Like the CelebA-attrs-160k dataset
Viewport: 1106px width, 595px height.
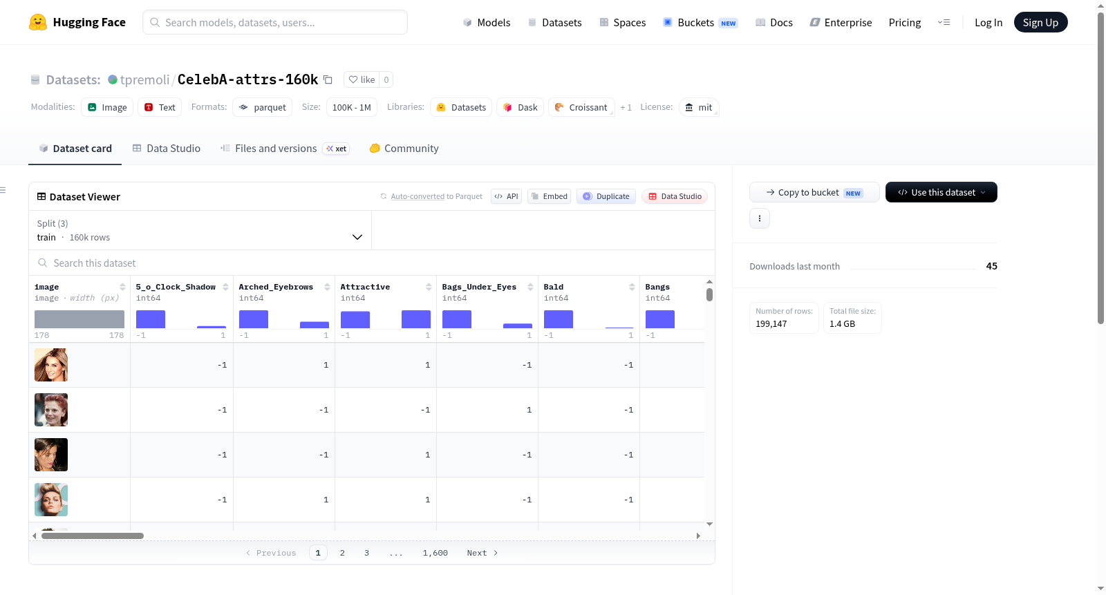click(362, 79)
